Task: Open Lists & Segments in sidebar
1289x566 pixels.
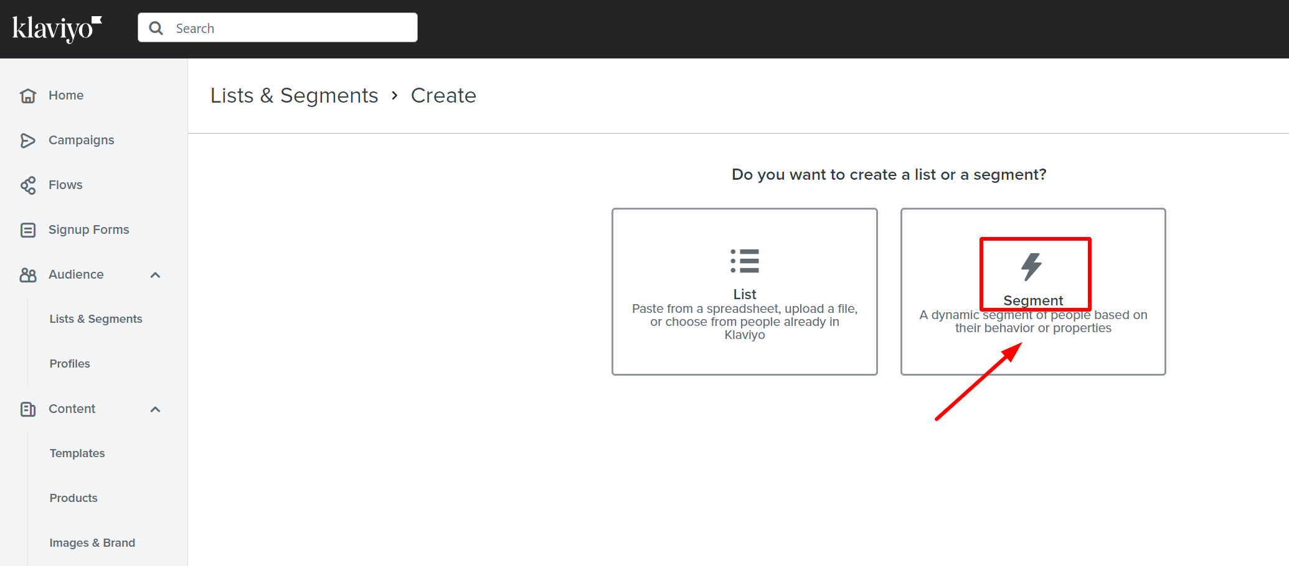Action: [x=96, y=319]
